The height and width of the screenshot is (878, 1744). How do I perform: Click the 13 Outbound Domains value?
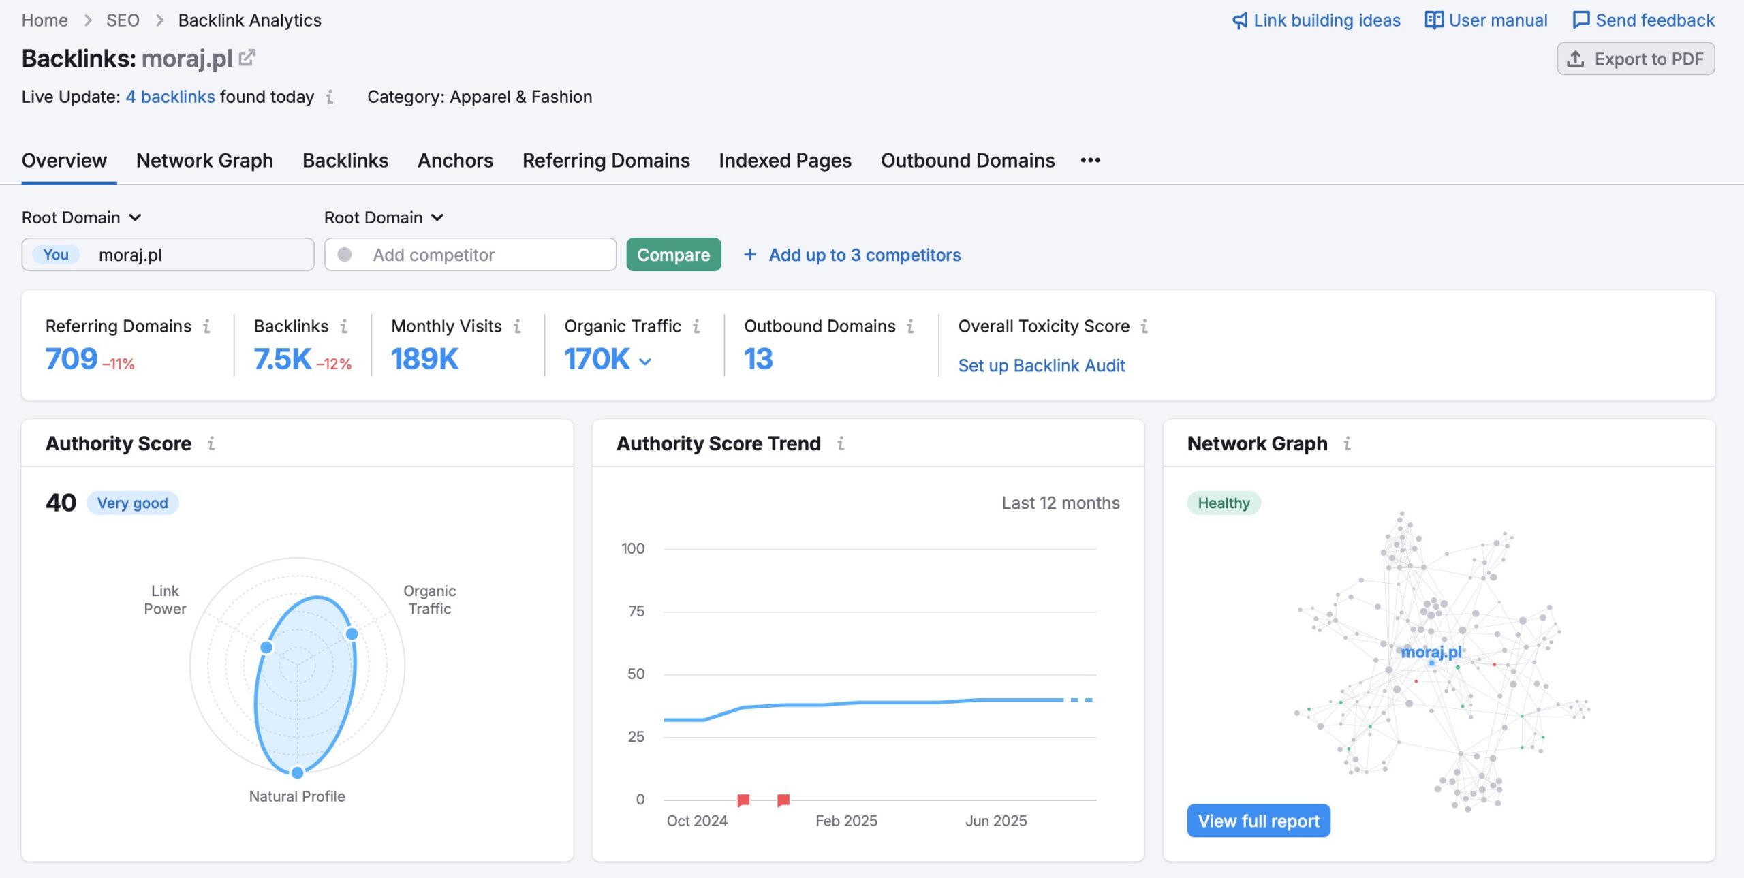coord(758,359)
